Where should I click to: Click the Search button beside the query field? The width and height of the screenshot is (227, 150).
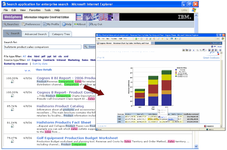pos(90,47)
